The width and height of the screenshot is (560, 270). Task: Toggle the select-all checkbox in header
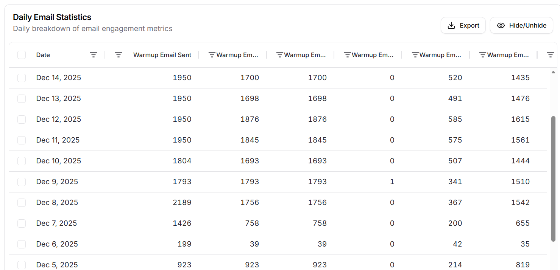[22, 55]
